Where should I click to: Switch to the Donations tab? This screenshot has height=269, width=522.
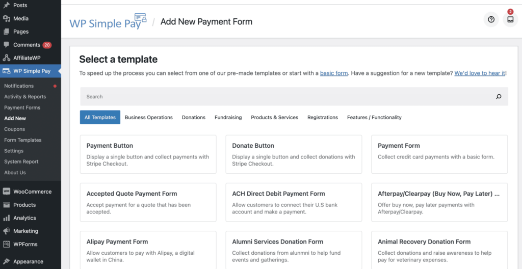tap(193, 118)
